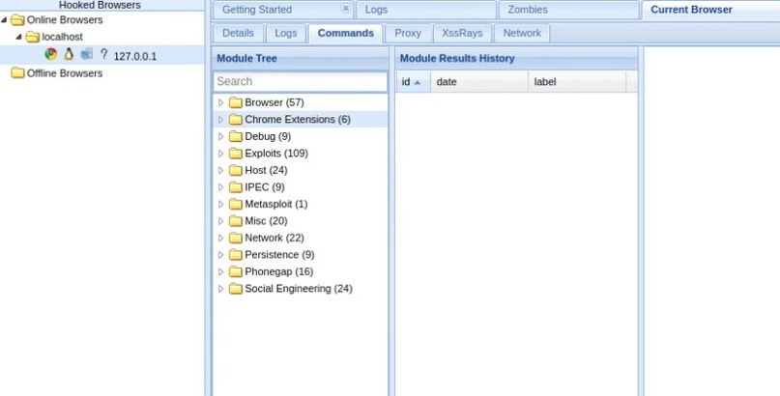780x396 pixels.
Task: Click the Phonegap module folder icon
Action: click(235, 271)
